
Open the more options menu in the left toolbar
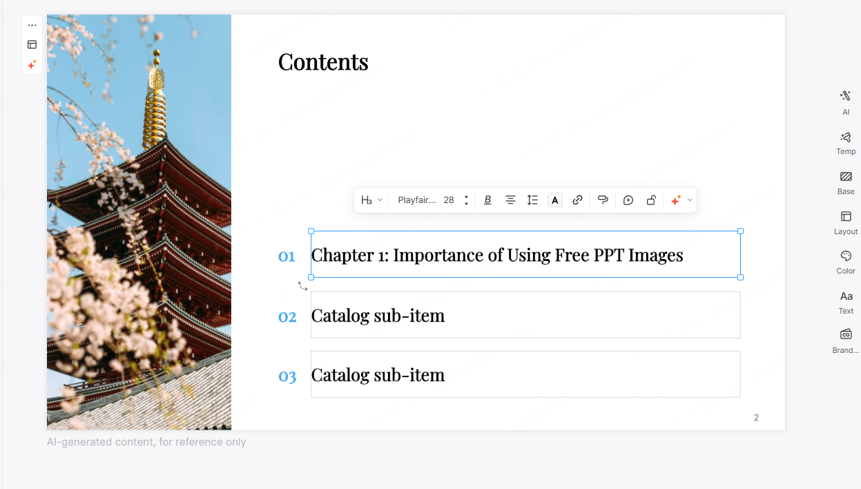click(32, 25)
